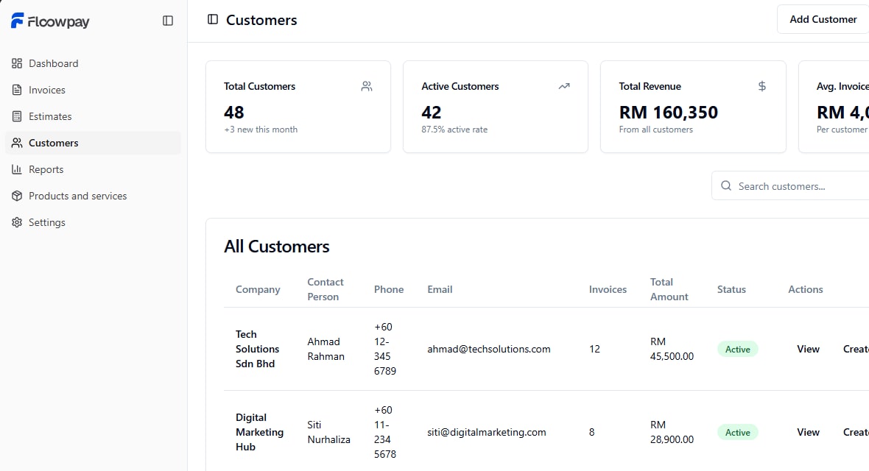Click the Invoices document icon
869x471 pixels.
[x=17, y=90]
